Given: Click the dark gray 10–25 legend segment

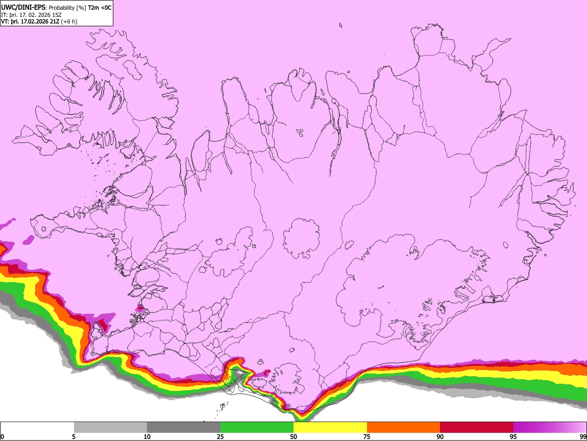Looking at the screenshot, I should (184, 428).
